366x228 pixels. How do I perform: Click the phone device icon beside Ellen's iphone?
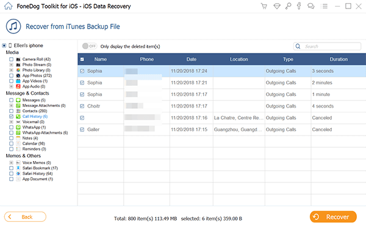(x=10, y=46)
